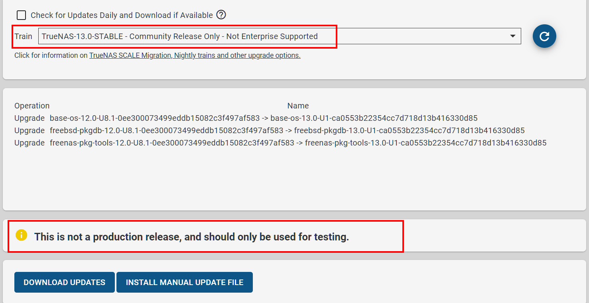Click 'Upgrade' operation cell of base-os row
Screen dimensions: 589x303
pyautogui.click(x=30, y=118)
